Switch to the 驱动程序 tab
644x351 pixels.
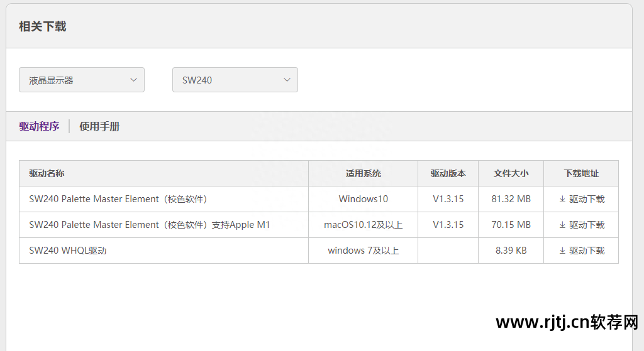[39, 126]
